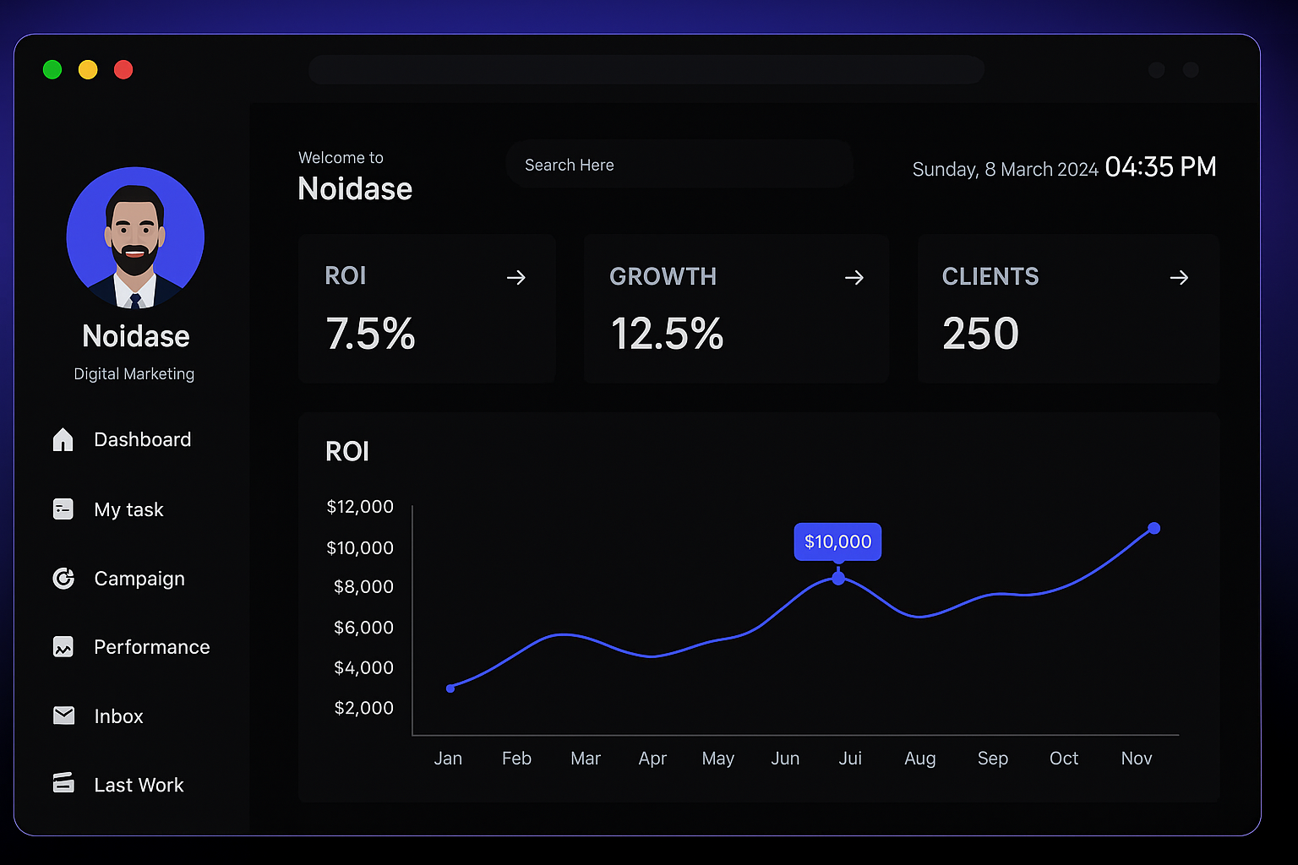Click the green window control dot

52,70
